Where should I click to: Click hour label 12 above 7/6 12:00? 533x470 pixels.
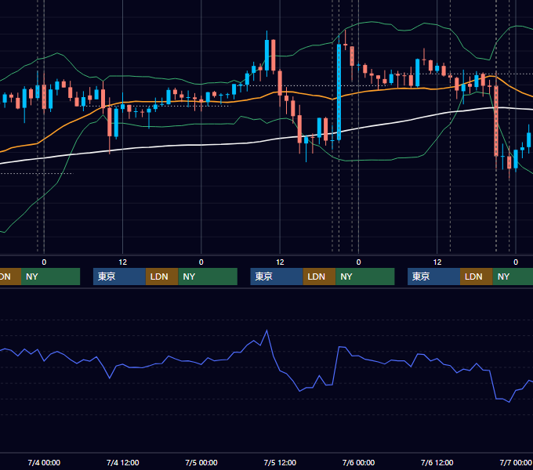(x=437, y=262)
